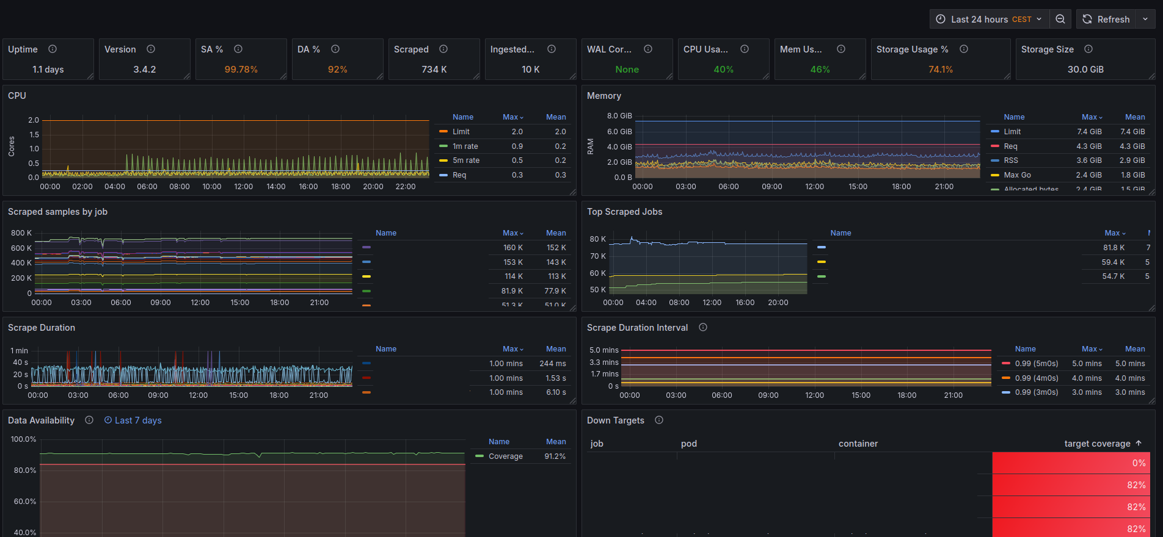Open the Mem Us... panel info icon
The height and width of the screenshot is (537, 1163).
[841, 49]
